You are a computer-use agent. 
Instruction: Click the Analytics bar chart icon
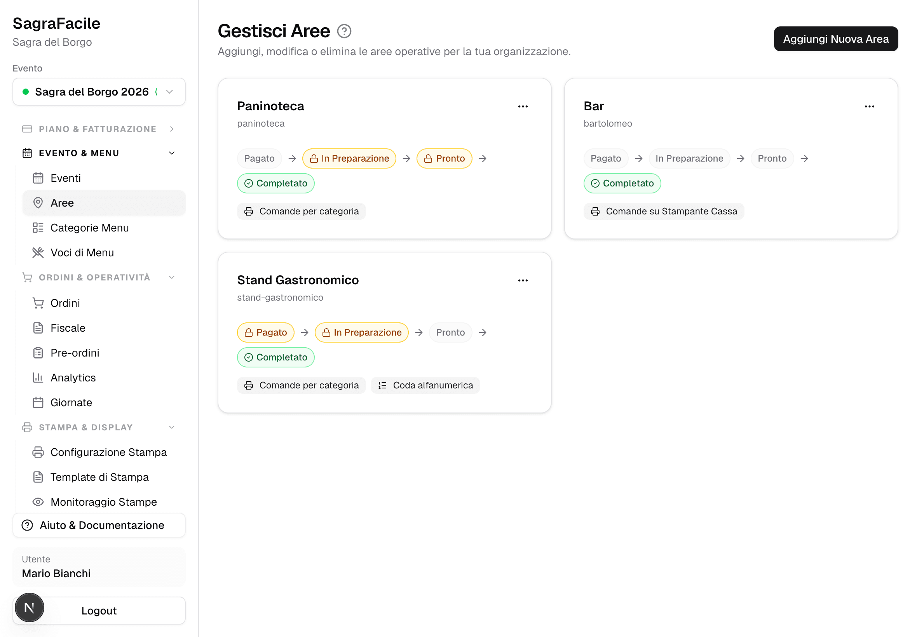click(x=38, y=378)
